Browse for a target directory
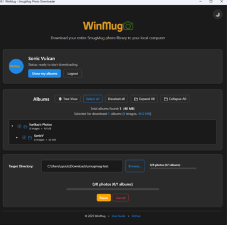 (135, 166)
